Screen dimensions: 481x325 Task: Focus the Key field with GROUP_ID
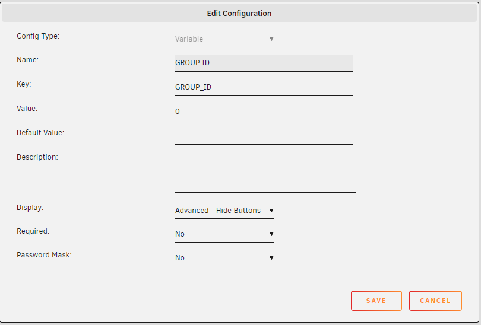click(x=264, y=87)
